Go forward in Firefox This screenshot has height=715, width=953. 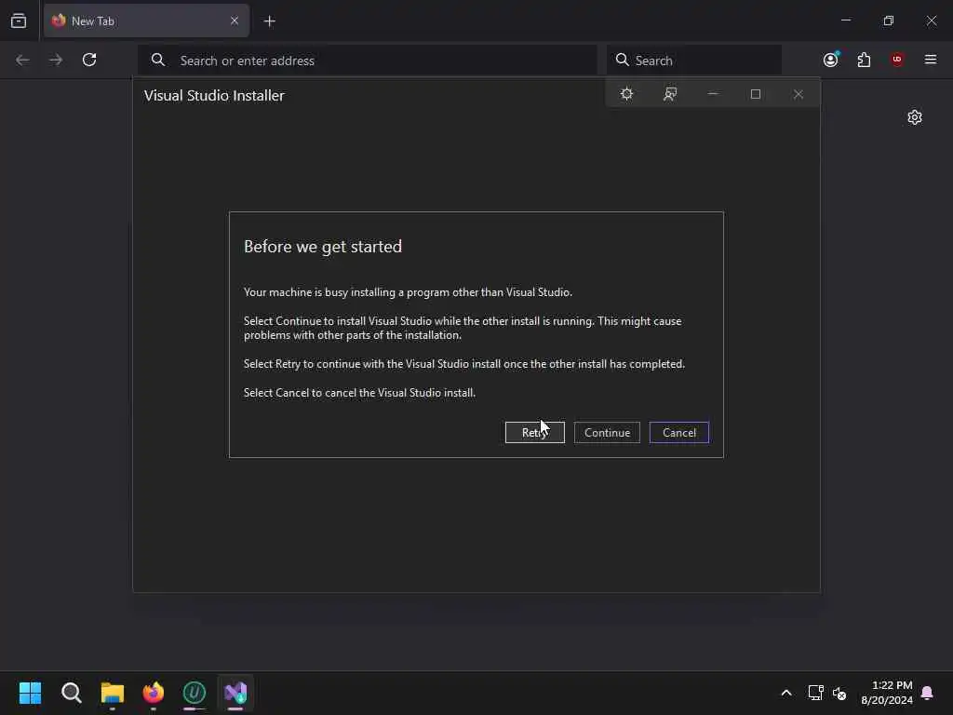coord(56,60)
